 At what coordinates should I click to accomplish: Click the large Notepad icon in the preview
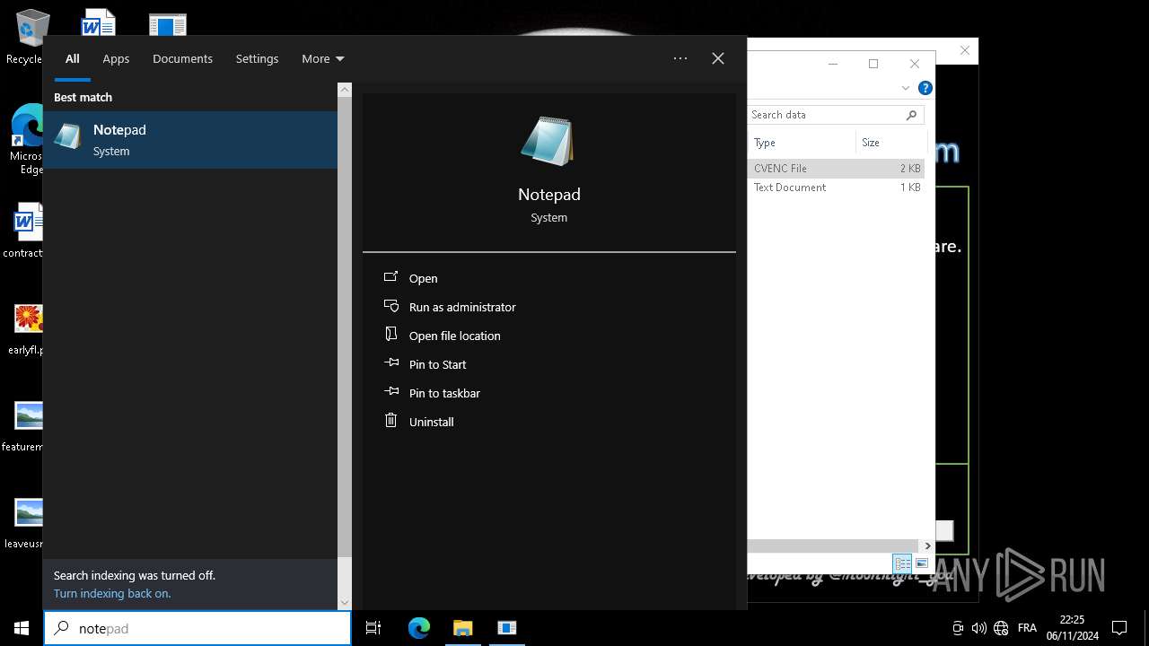[548, 141]
